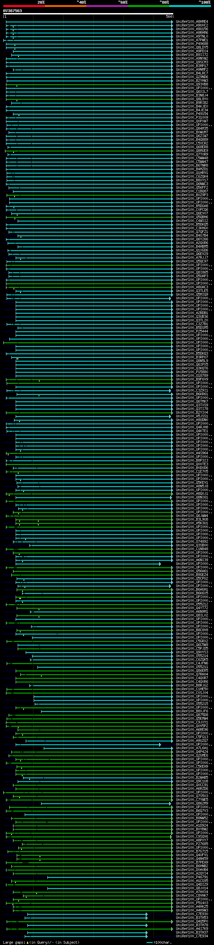
Task: Open the UniRef100_P15880 hit label
Action: (x=192, y=372)
